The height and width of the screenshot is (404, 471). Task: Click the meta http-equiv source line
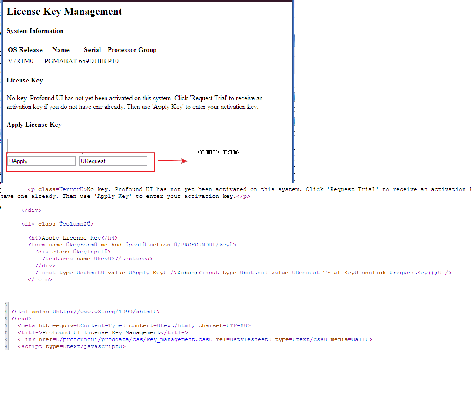click(134, 325)
